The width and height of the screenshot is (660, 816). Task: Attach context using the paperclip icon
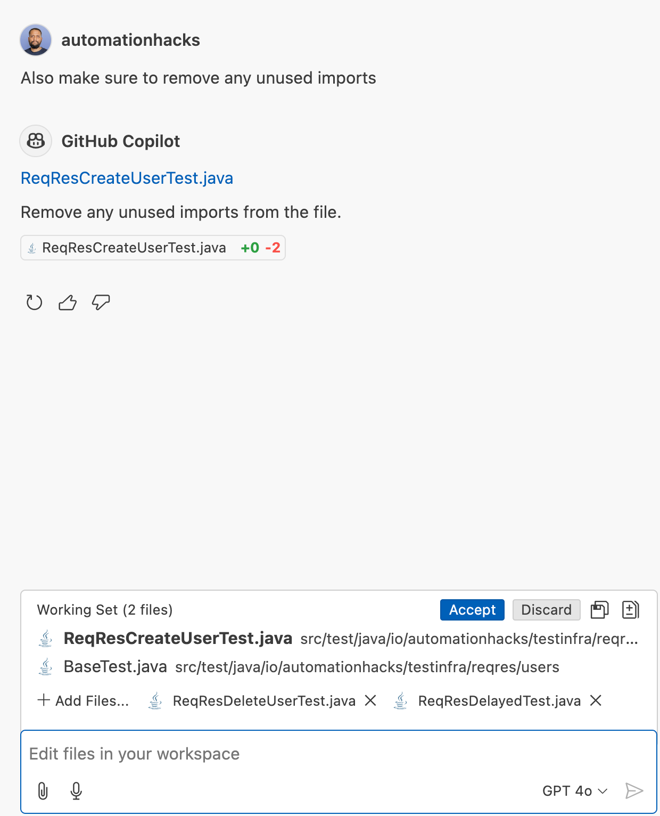click(x=43, y=791)
